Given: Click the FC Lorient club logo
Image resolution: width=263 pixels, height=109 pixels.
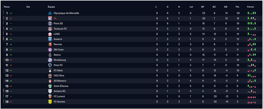Looking at the screenshot, I should [50, 97].
